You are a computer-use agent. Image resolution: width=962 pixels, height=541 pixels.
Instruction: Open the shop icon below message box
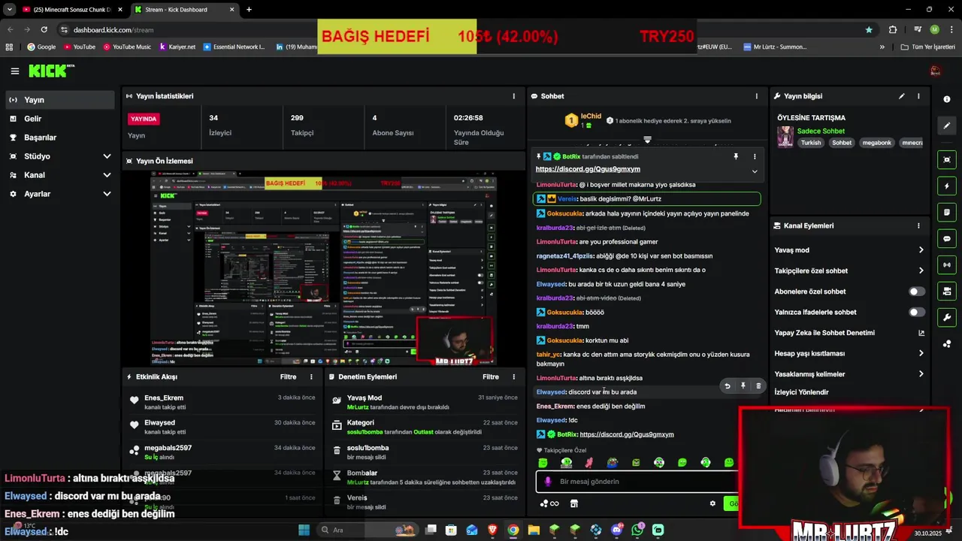click(574, 503)
